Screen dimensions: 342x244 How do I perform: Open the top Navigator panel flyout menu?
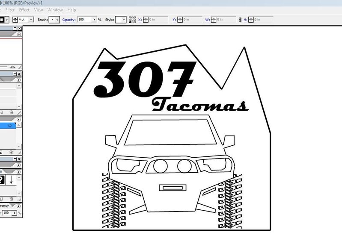tap(19, 34)
